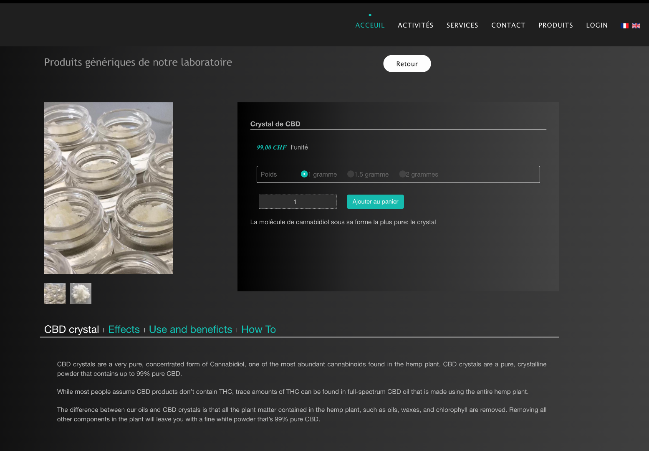Show the CBD crystal tab
The height and width of the screenshot is (451, 649).
71,329
